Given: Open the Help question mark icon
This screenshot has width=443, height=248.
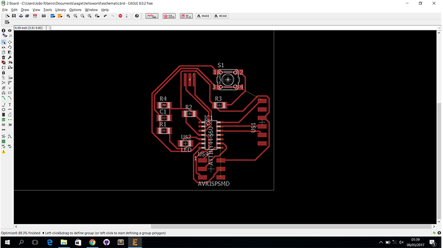Looking at the screenshot, I should (137, 16).
